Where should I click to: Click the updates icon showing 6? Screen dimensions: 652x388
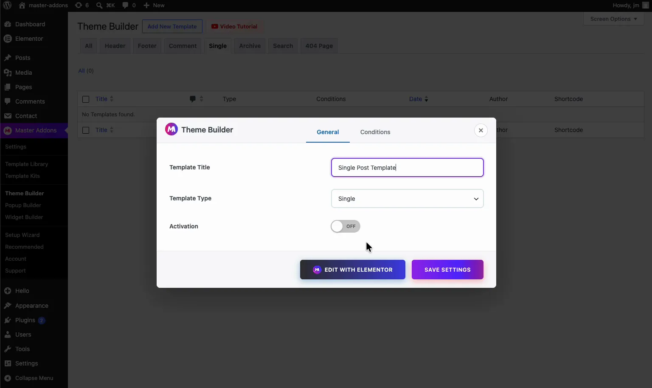pos(79,6)
